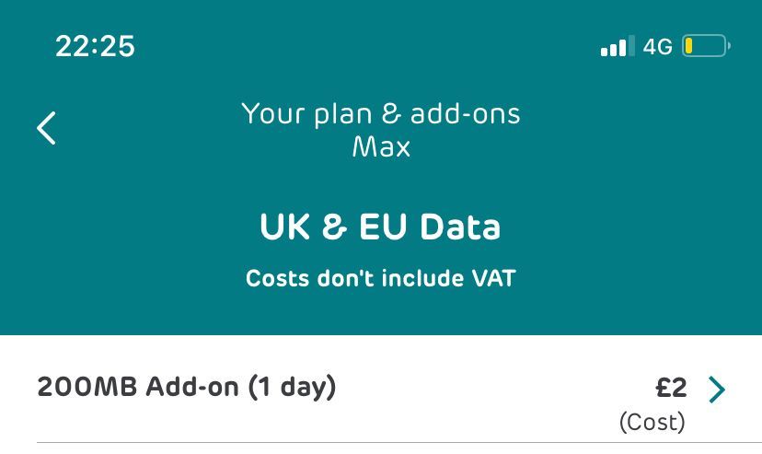Tap the 'Costs don't include VAT' notice

pos(380,278)
